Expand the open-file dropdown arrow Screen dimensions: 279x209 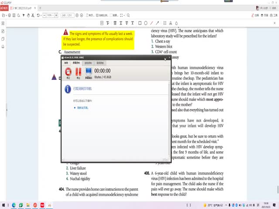tap(6, 16)
